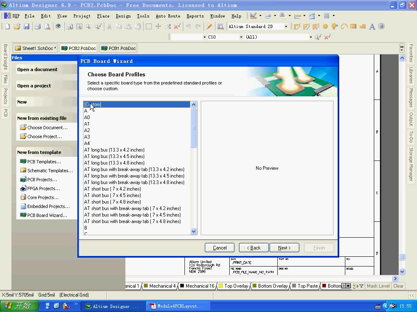This screenshot has width=417, height=312.
Task: Open the Altium Standard 2D view dropdown
Action: [x=286, y=26]
